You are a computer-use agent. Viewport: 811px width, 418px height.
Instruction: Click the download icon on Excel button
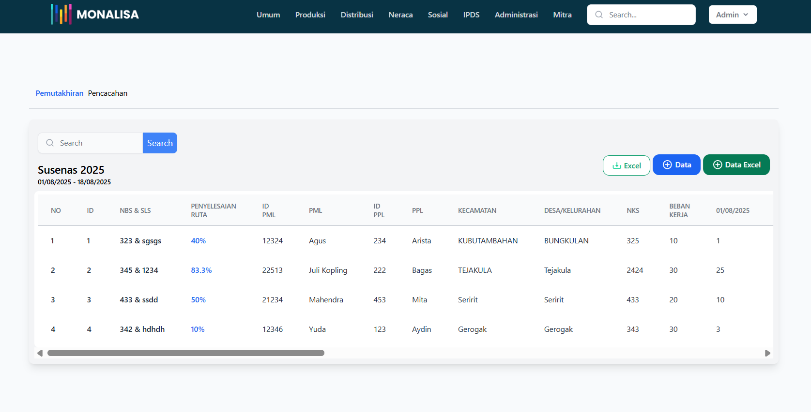point(617,165)
